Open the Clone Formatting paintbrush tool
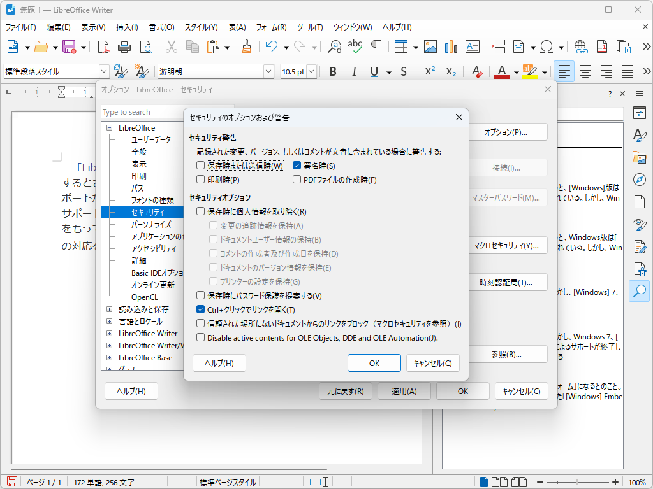Image resolution: width=653 pixels, height=489 pixels. point(246,46)
